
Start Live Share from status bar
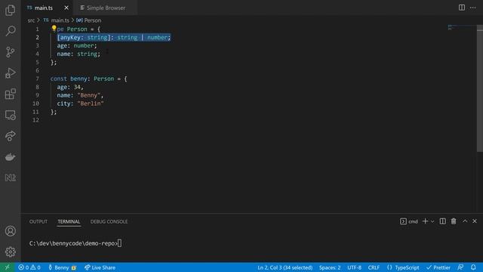click(100, 267)
